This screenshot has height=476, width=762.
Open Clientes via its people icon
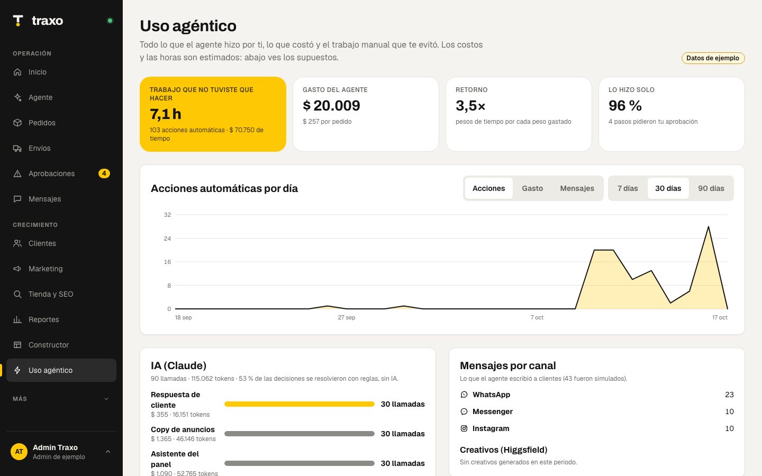(x=17, y=243)
